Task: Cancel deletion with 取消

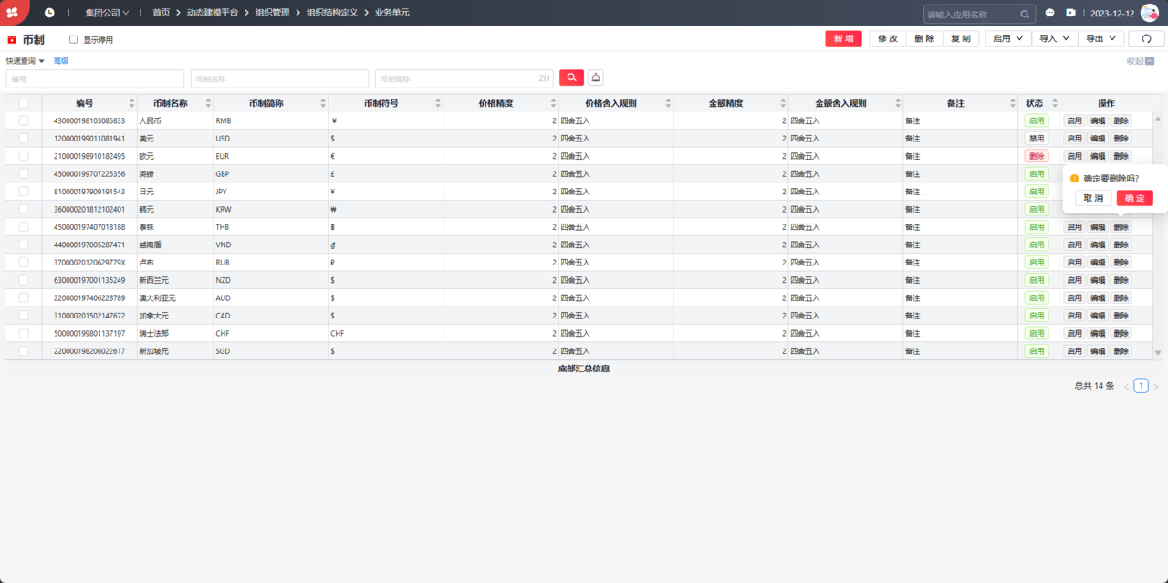Action: (1093, 198)
